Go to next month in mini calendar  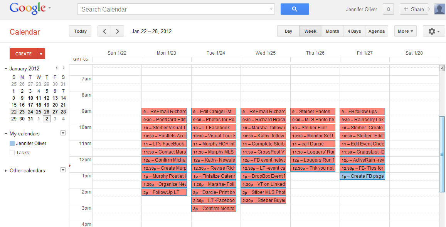point(64,68)
